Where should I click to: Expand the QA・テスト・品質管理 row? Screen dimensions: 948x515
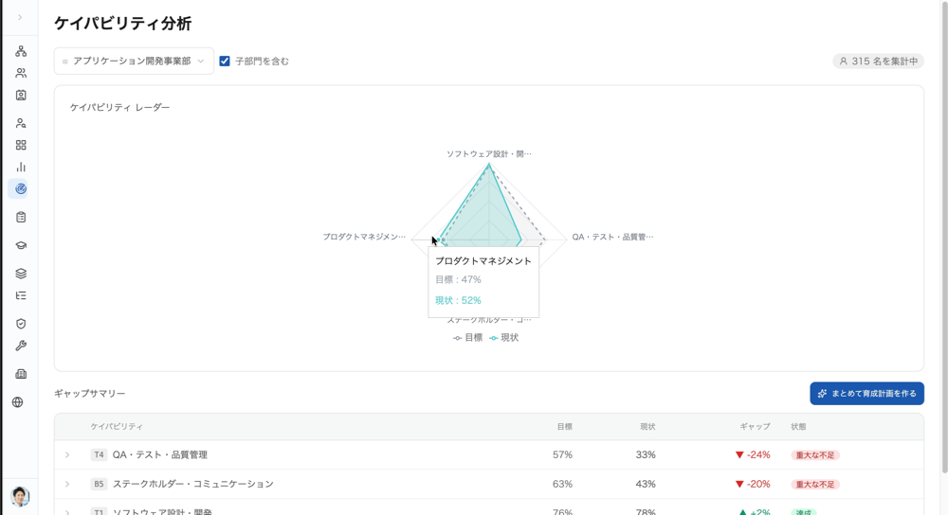67,455
